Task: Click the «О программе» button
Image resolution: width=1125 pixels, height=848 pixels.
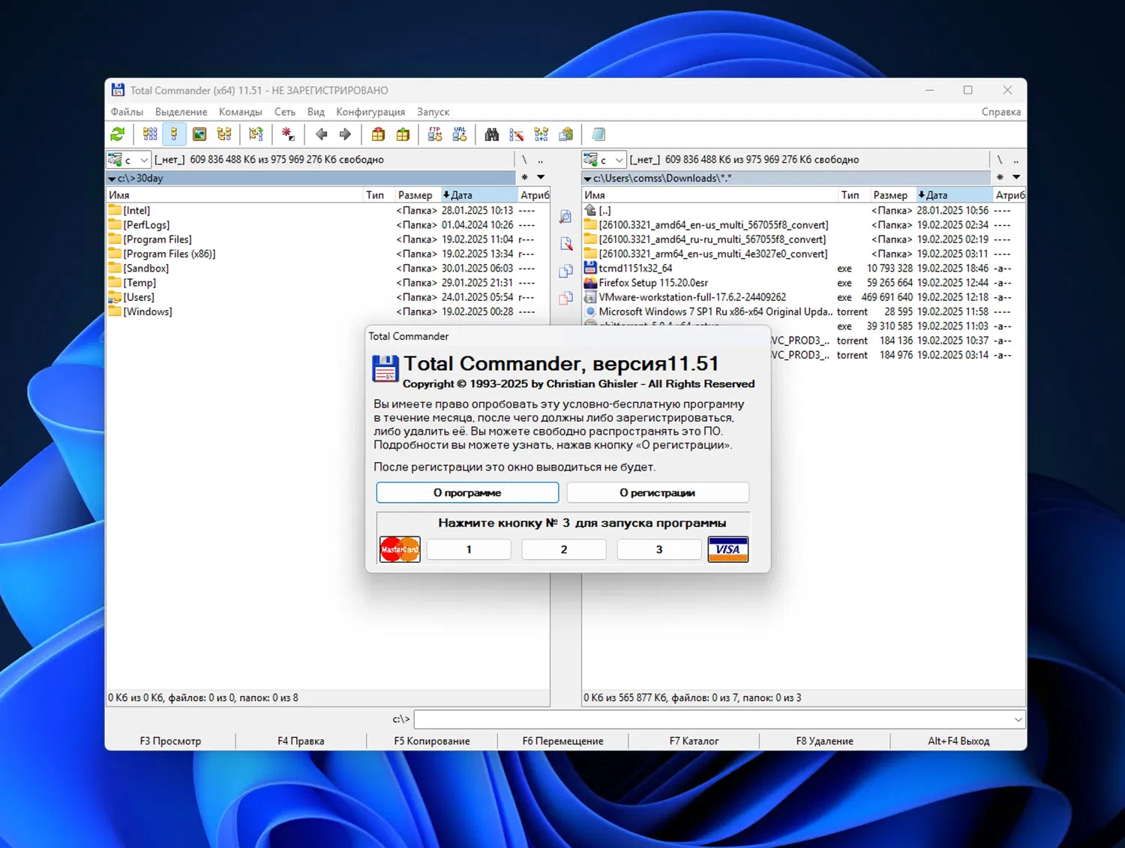Action: [467, 492]
